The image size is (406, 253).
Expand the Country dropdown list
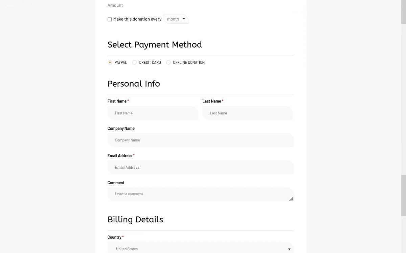tap(200, 249)
